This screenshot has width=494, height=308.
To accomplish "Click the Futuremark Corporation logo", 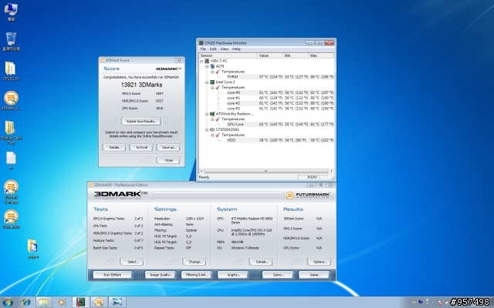I will click(308, 195).
